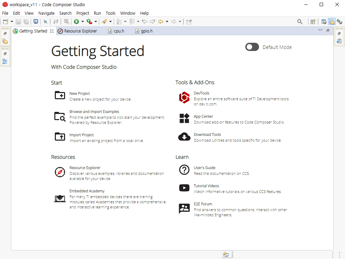
Task: Click the Next Annotation down-arrow icon
Action: pos(119,22)
